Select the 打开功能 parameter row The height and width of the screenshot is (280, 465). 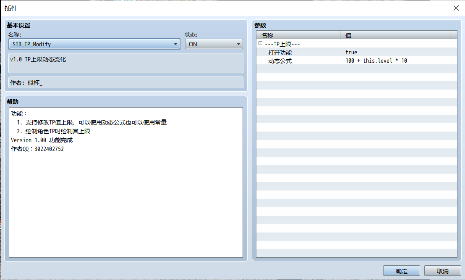[x=356, y=52]
